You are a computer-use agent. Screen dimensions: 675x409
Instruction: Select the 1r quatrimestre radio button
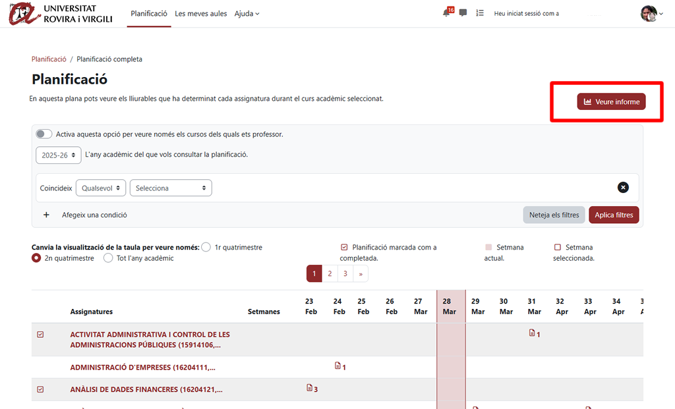206,248
